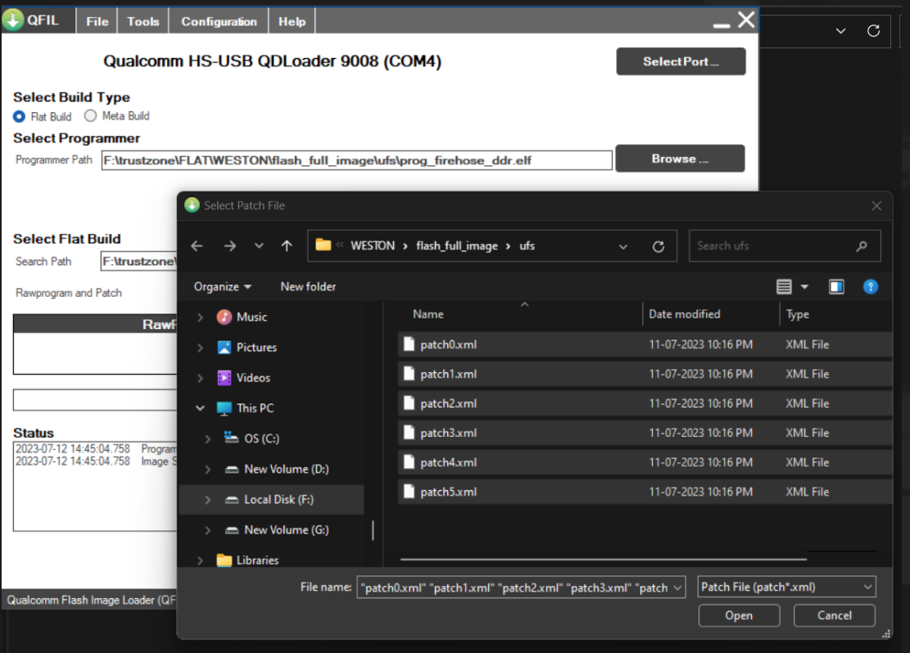Open the address bar history dropdown
Viewport: 910px width, 653px height.
click(x=623, y=246)
